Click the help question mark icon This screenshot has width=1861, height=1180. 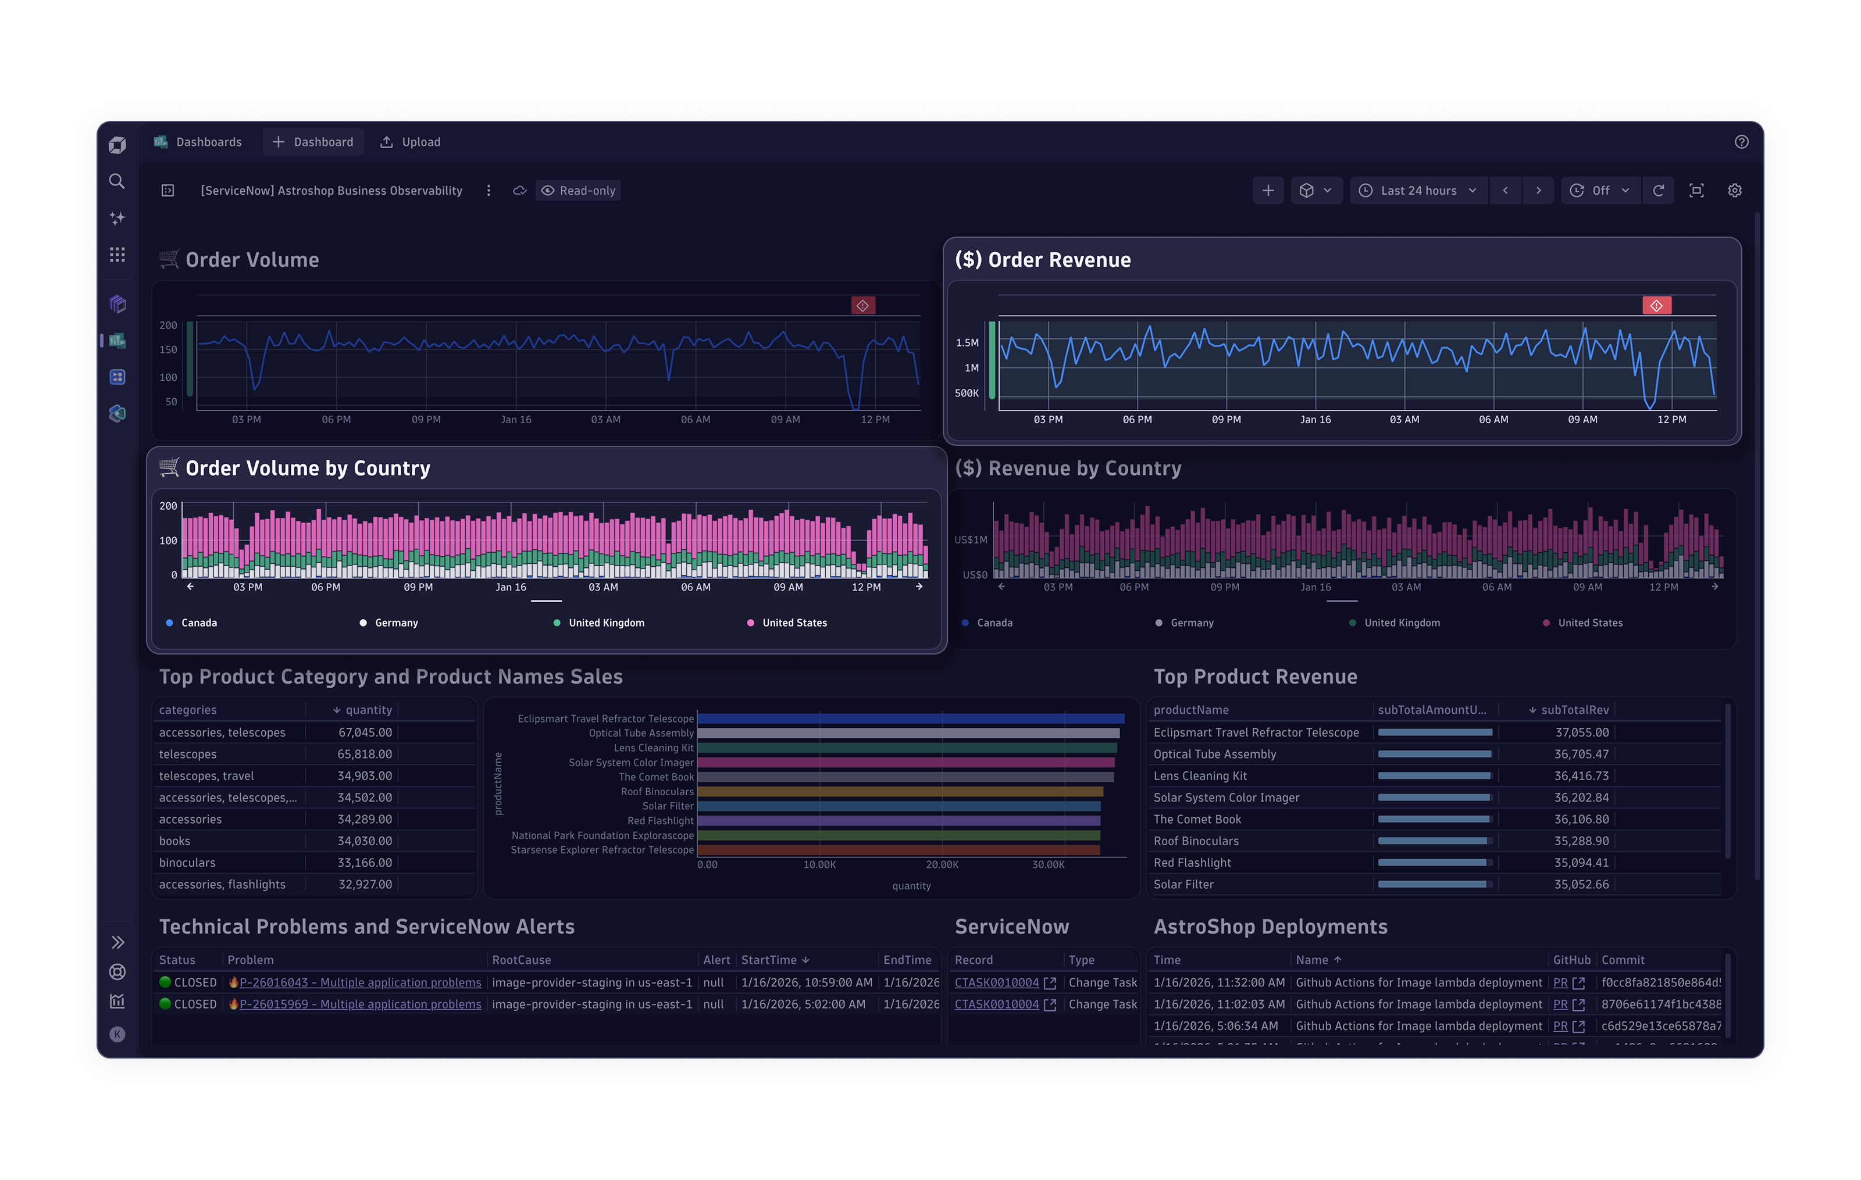(1741, 142)
